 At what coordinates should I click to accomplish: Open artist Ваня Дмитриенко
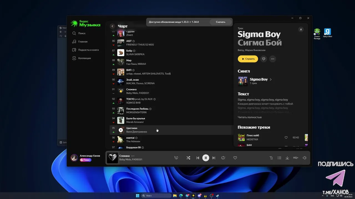tap(136, 132)
